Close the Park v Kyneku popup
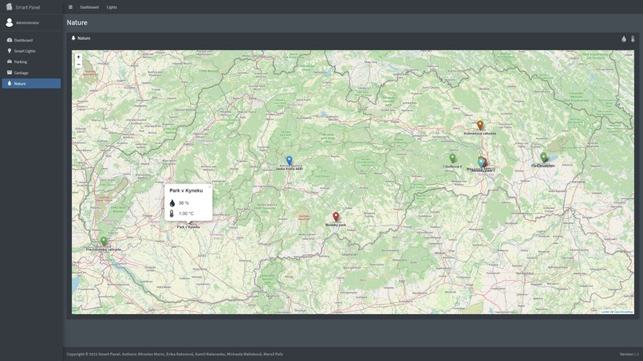The width and height of the screenshot is (643, 361). click(x=210, y=187)
